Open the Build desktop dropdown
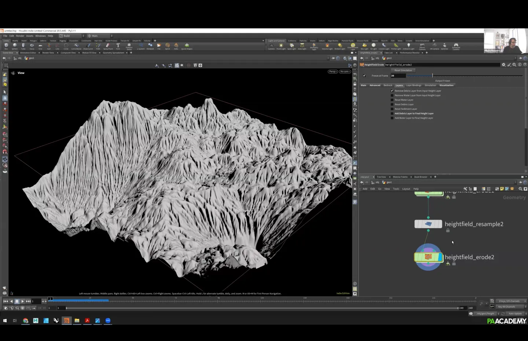This screenshot has height=341, width=528. (71, 36)
